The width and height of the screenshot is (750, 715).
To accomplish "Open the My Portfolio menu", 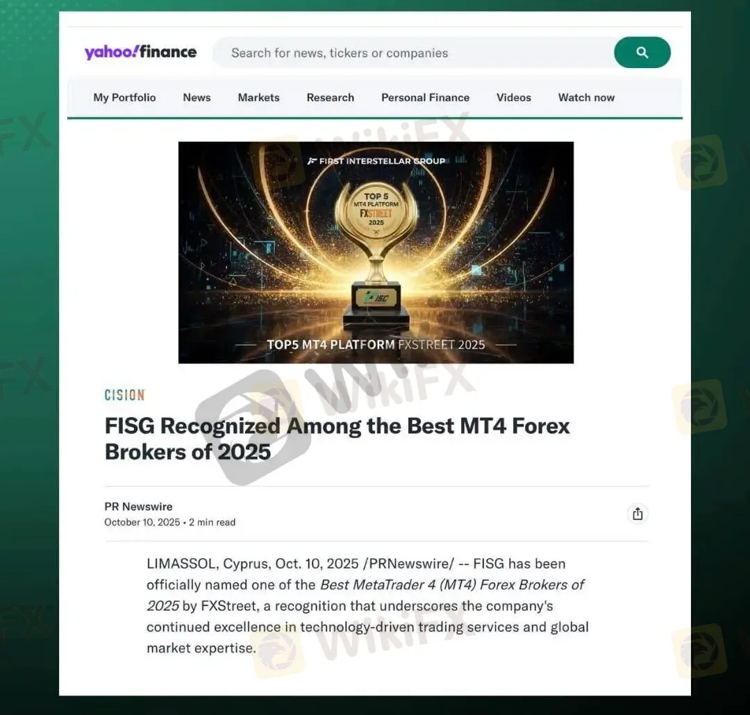I will point(124,98).
